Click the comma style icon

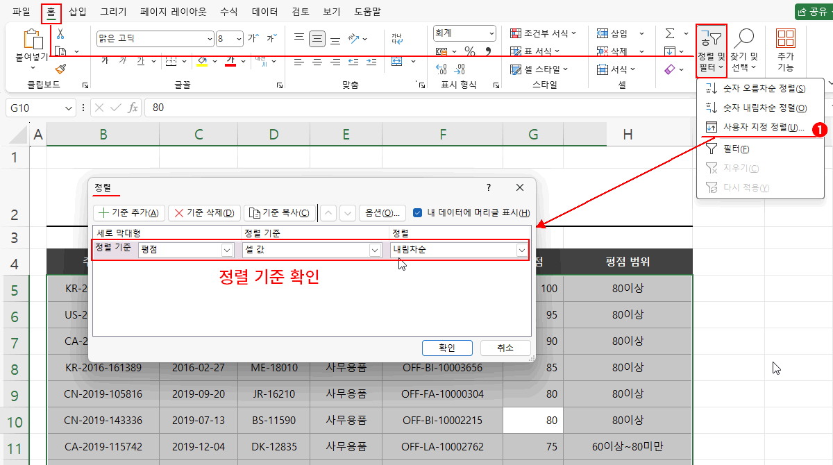(488, 51)
